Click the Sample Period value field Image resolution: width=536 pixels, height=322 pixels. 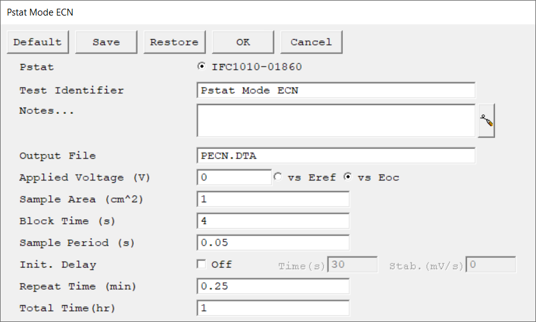pyautogui.click(x=272, y=242)
